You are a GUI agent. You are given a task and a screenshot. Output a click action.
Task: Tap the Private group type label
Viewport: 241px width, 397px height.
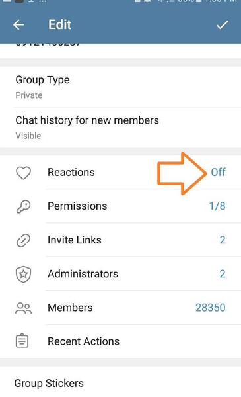(x=29, y=95)
